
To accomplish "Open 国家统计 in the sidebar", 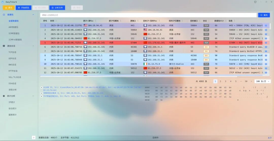I will (12, 115).
